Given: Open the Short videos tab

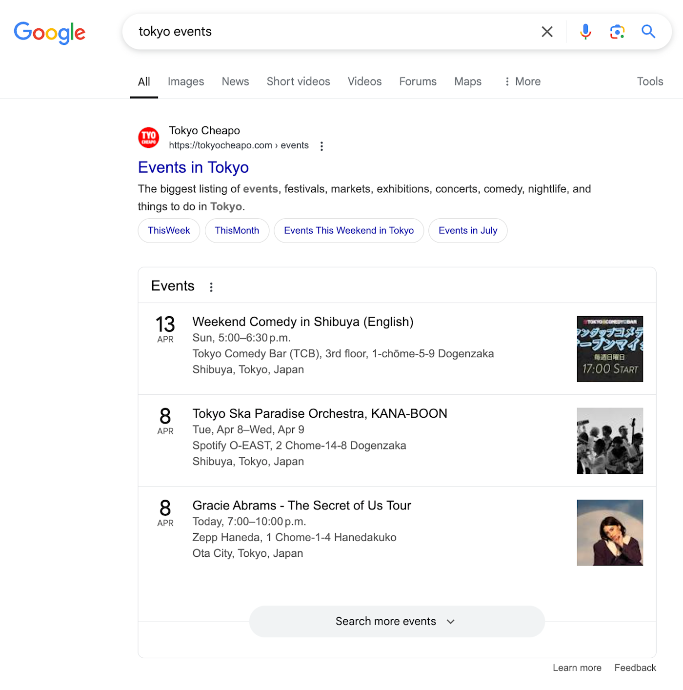Looking at the screenshot, I should (x=298, y=81).
